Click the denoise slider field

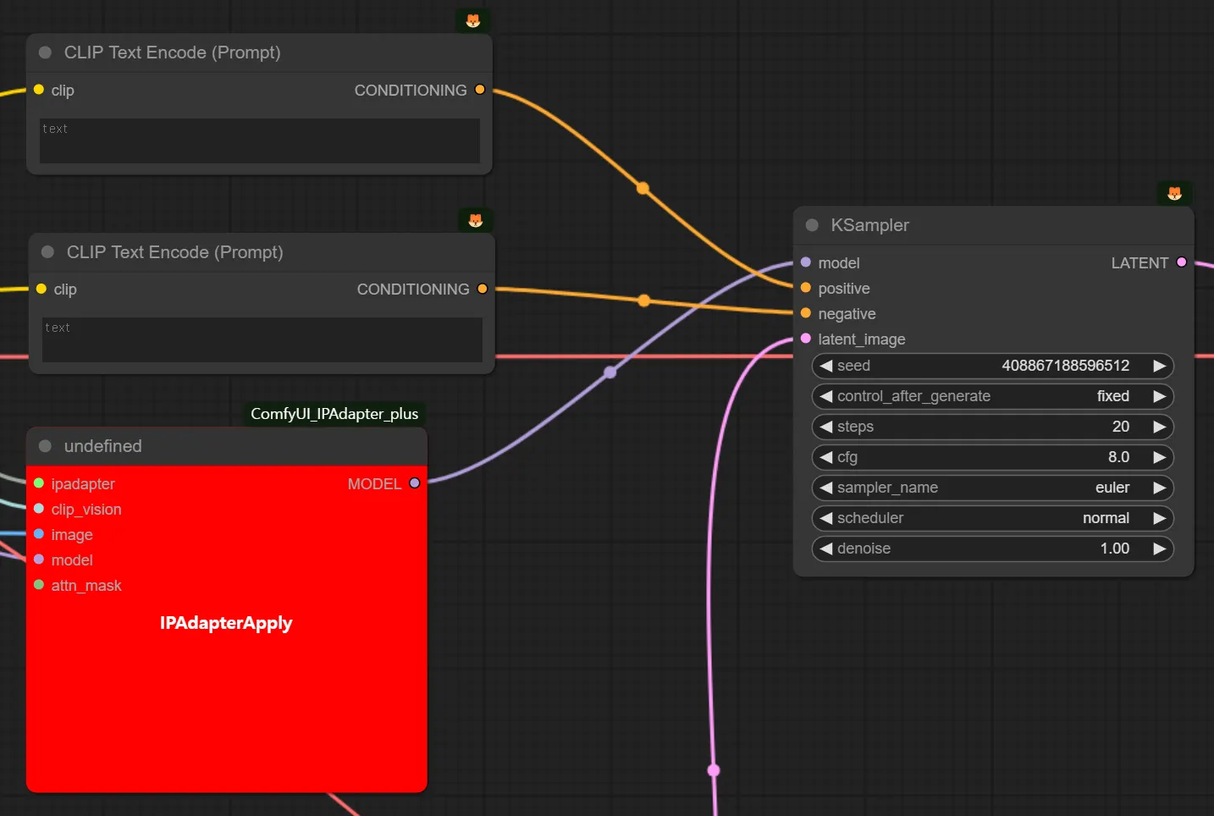(x=992, y=549)
